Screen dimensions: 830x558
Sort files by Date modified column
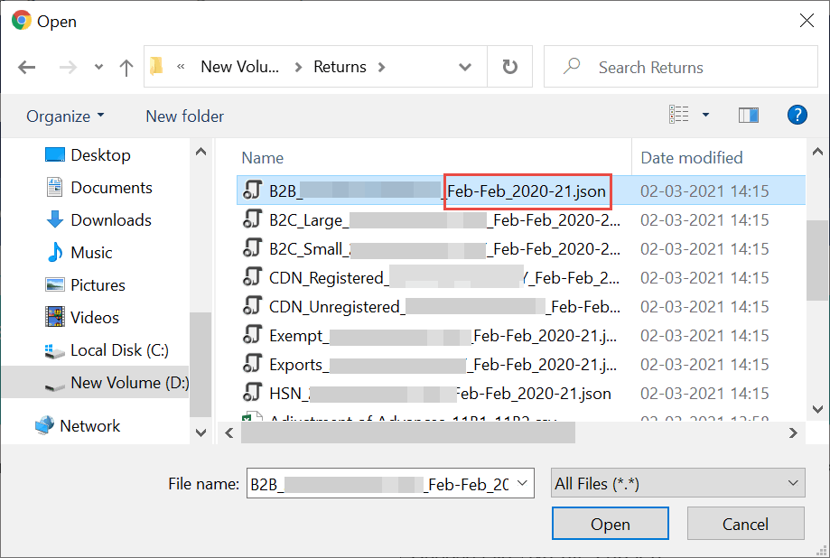point(691,158)
